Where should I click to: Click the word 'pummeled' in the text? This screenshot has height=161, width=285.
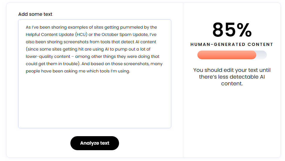[x=132, y=27]
